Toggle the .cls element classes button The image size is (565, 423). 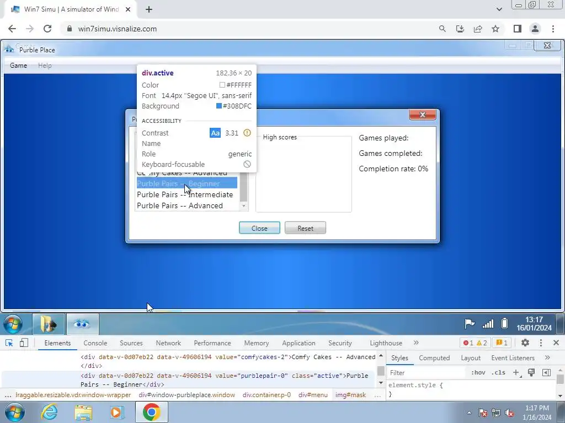click(498, 373)
